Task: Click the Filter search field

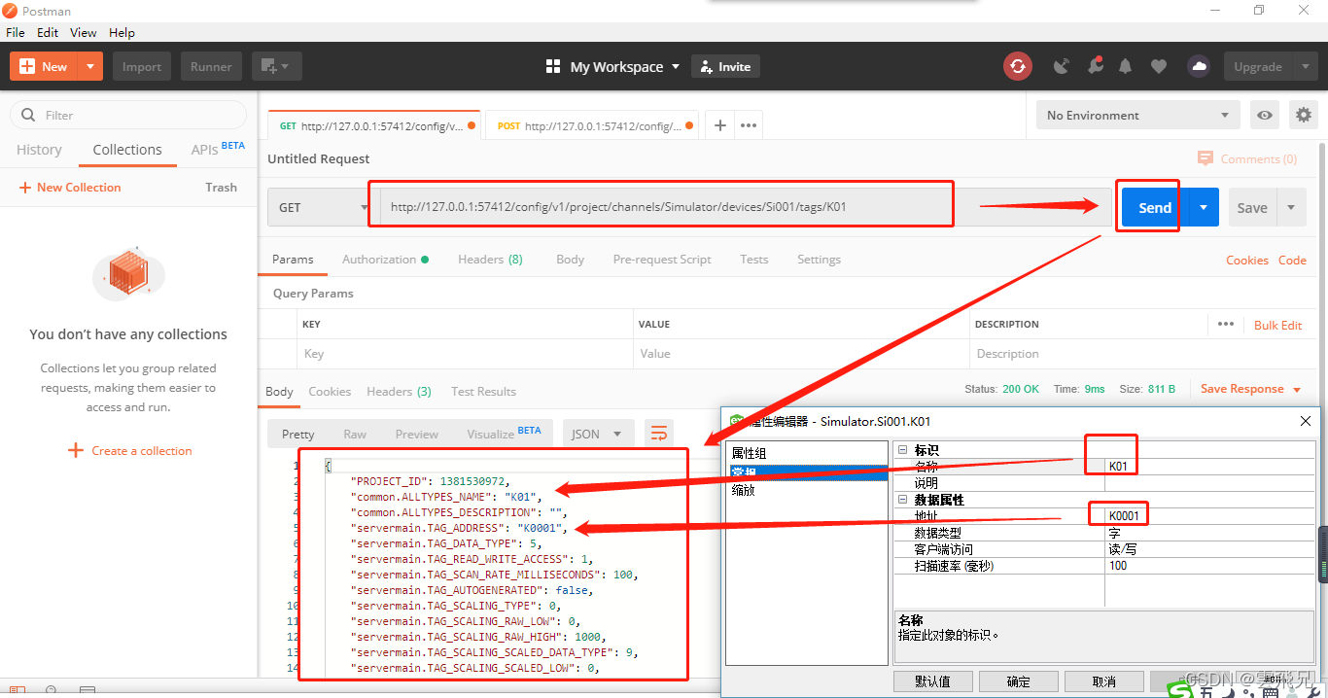Action: coord(128,115)
